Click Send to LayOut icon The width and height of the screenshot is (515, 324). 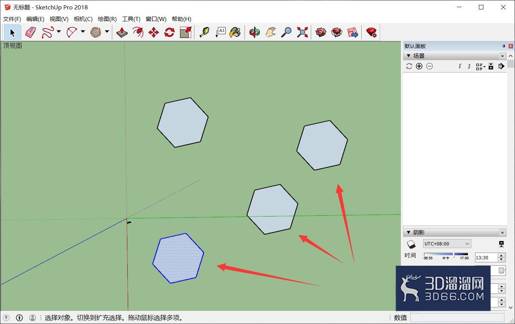(x=353, y=32)
